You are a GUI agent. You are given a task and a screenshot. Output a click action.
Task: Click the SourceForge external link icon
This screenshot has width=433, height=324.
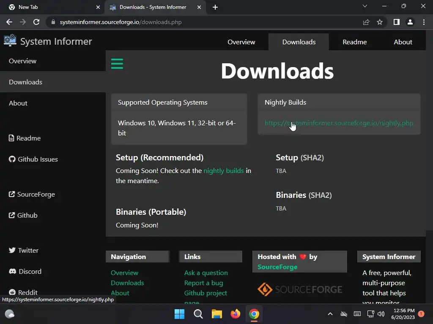pos(11,194)
